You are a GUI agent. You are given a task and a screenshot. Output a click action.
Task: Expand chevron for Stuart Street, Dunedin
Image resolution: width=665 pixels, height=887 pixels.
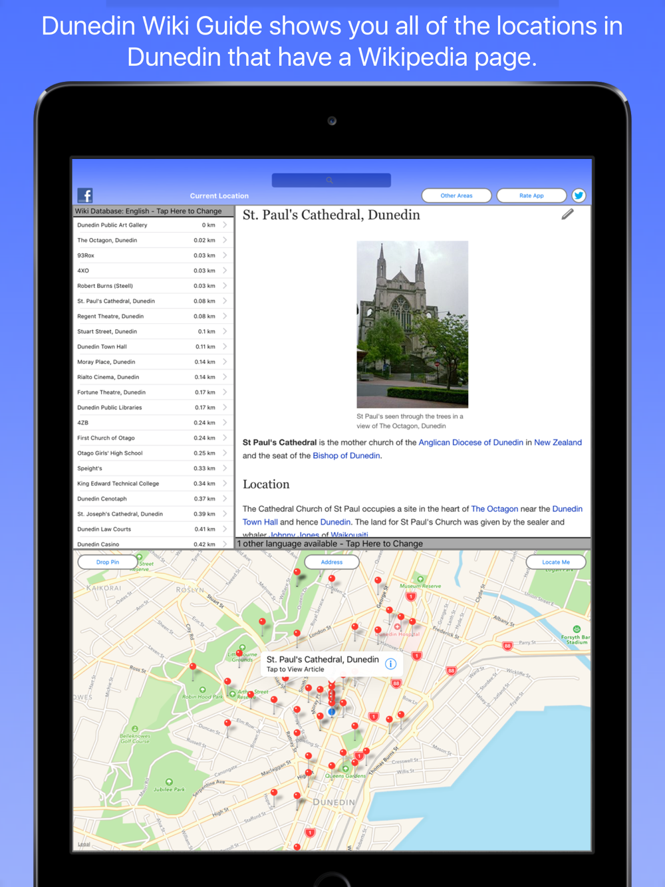[225, 331]
